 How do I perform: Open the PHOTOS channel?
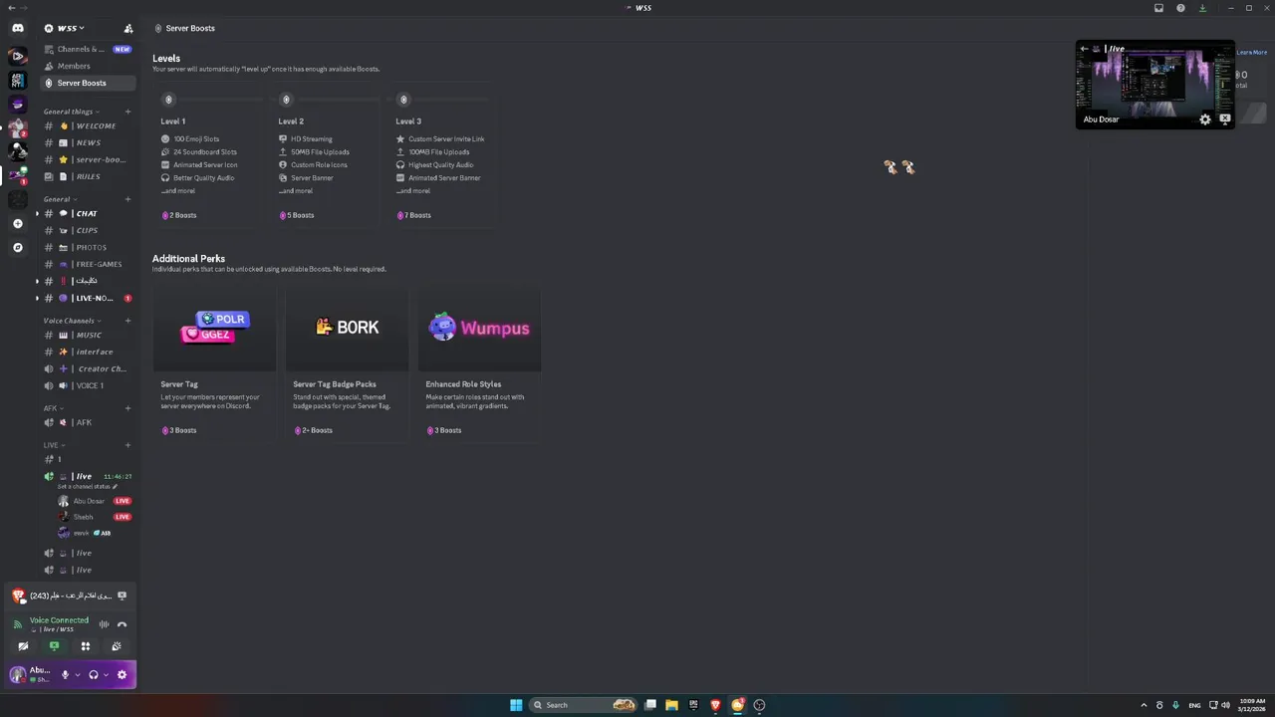pos(88,248)
